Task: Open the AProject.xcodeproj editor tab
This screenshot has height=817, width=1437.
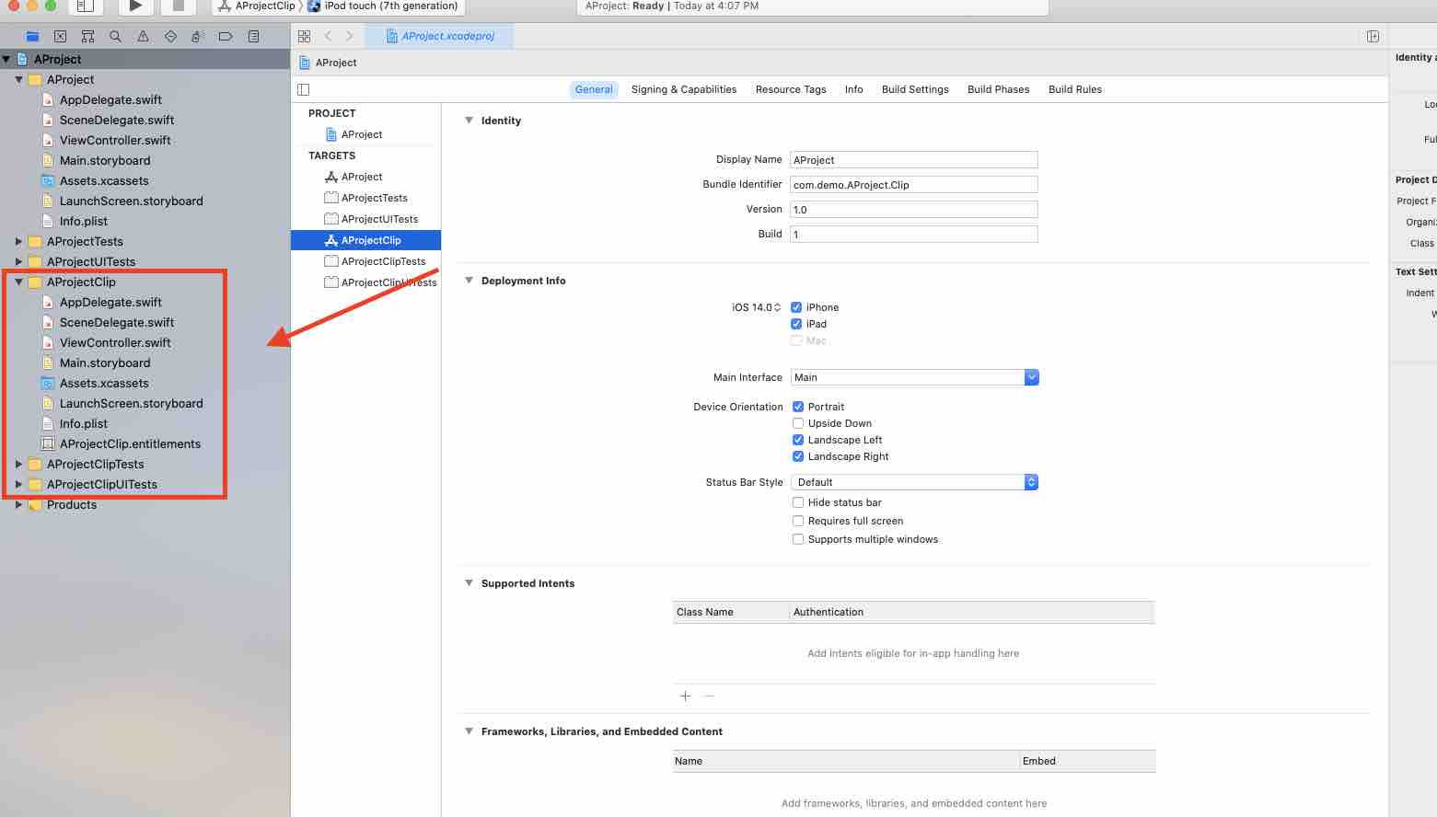Action: [x=439, y=36]
